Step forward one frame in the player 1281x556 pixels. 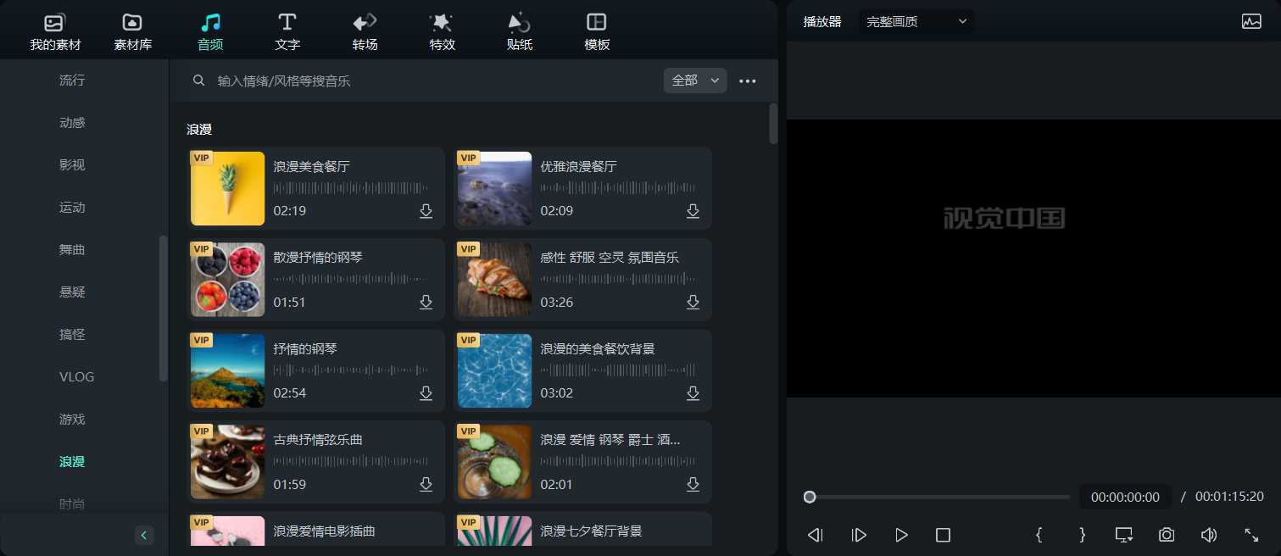click(858, 535)
